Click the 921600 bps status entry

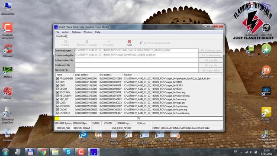[x=123, y=123]
